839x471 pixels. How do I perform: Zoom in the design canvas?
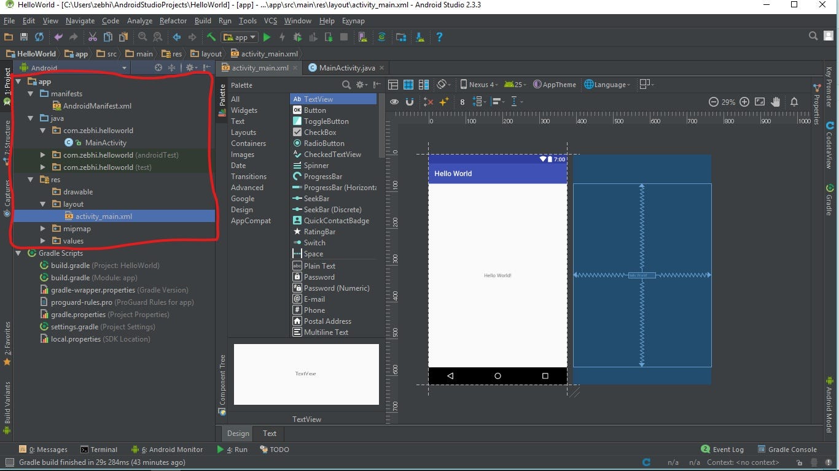744,102
